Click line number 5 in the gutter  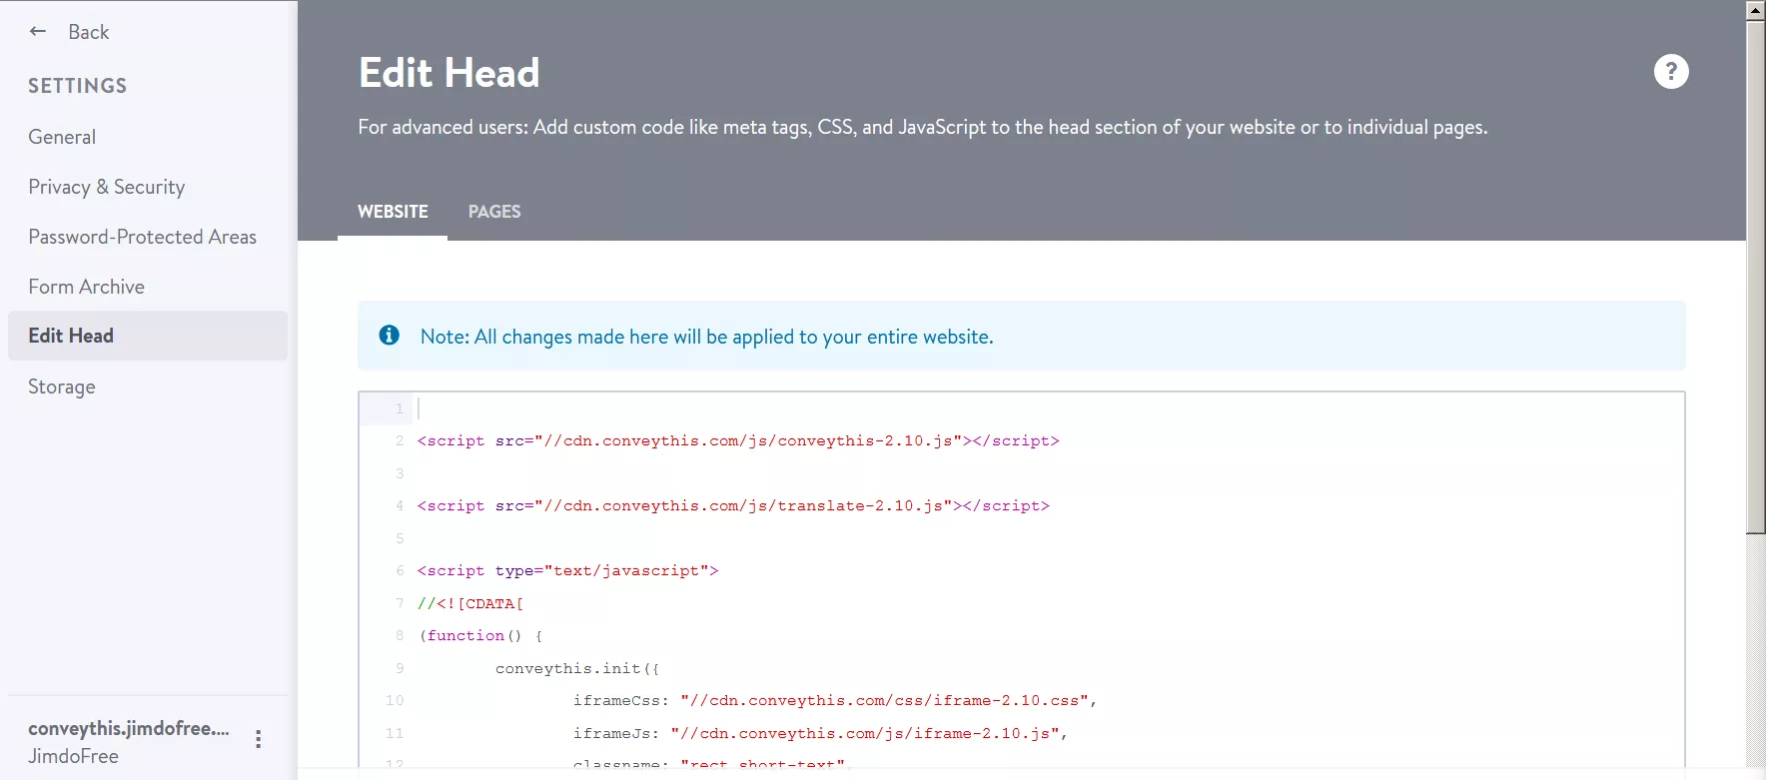click(400, 538)
